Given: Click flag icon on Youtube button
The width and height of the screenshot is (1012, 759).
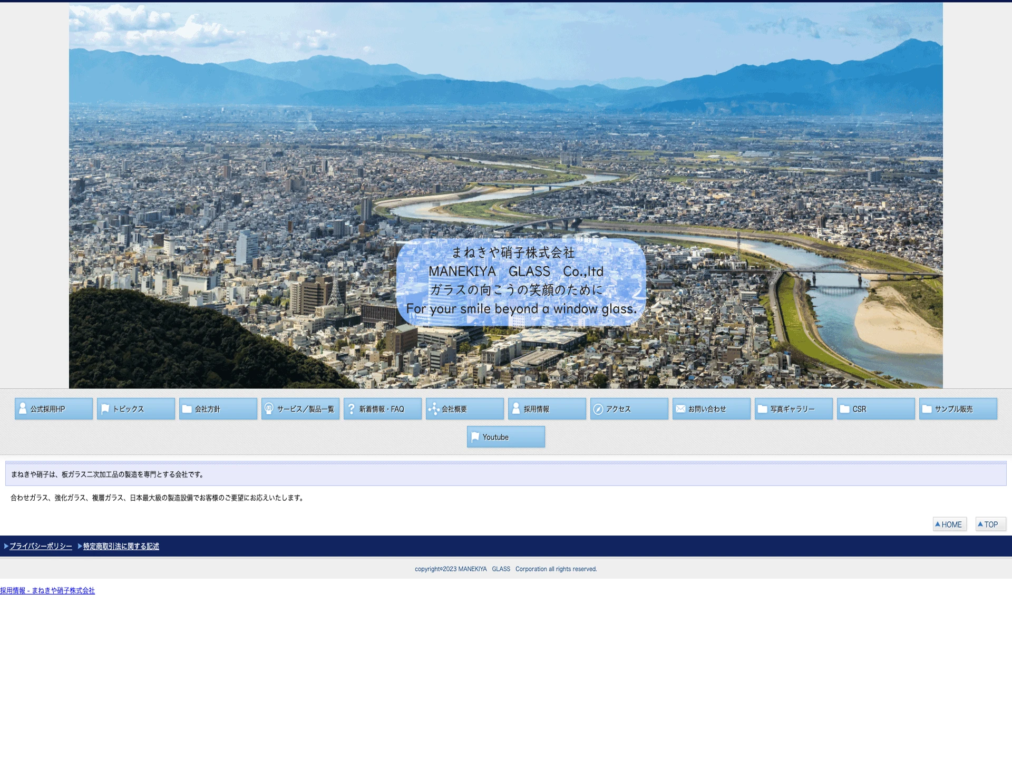Looking at the screenshot, I should click(475, 437).
